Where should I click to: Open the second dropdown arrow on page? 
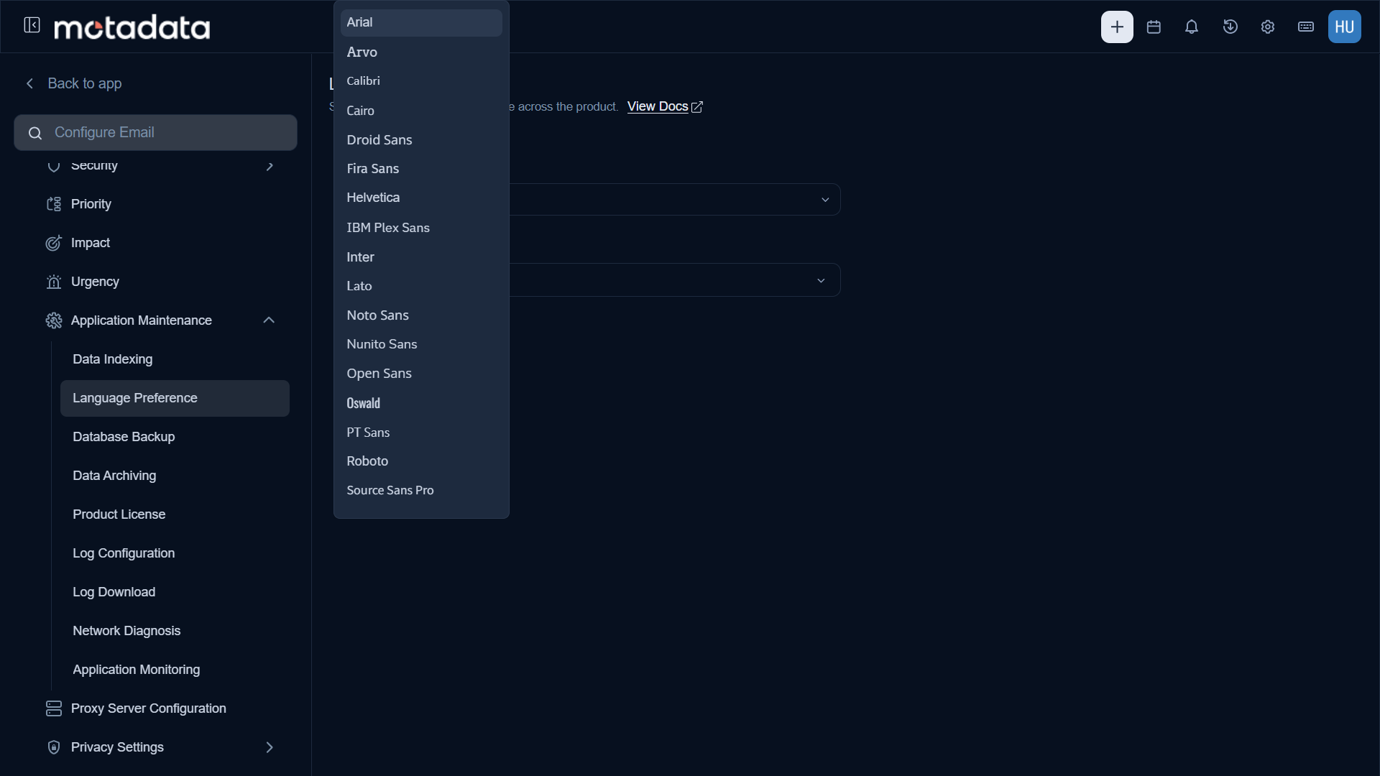click(x=821, y=280)
